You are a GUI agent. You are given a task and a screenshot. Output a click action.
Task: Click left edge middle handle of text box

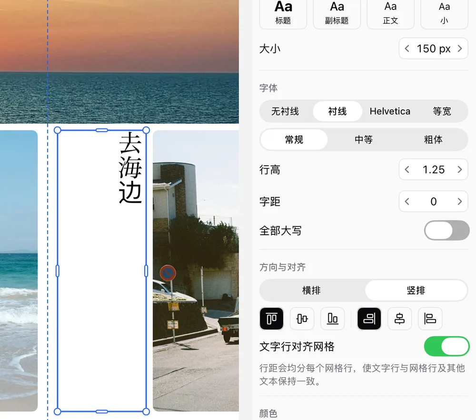(x=58, y=270)
